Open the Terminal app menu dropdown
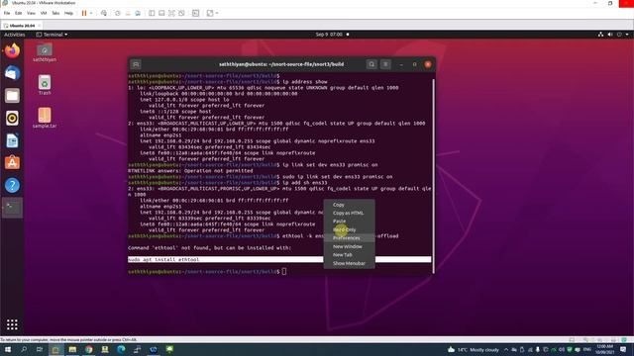This screenshot has width=634, height=356. point(53,35)
